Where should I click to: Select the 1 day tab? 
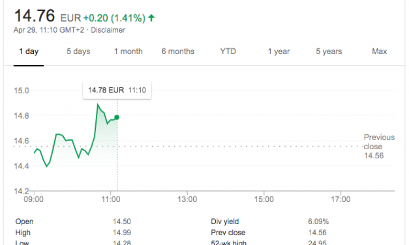(x=29, y=51)
